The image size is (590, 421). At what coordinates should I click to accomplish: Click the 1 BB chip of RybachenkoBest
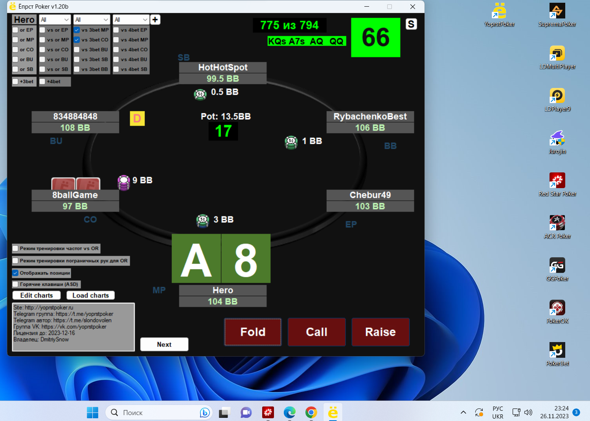pos(291,142)
